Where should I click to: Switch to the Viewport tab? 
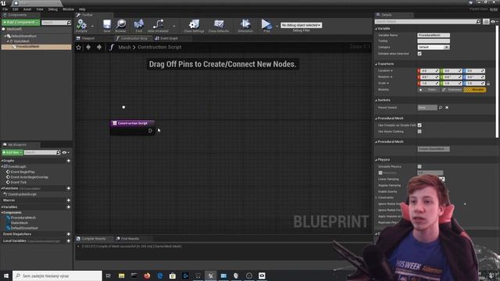pos(85,38)
